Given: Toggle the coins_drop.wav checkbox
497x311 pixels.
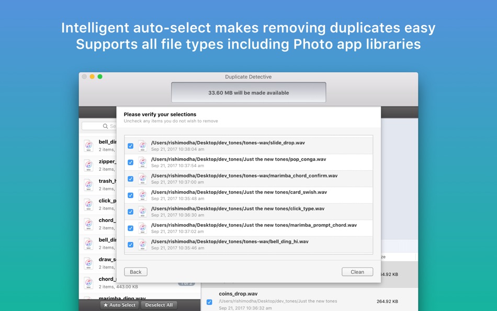Looking at the screenshot, I should (209, 302).
